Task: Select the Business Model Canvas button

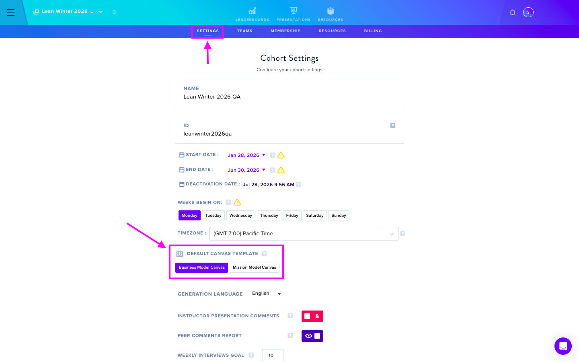Action: [202, 267]
